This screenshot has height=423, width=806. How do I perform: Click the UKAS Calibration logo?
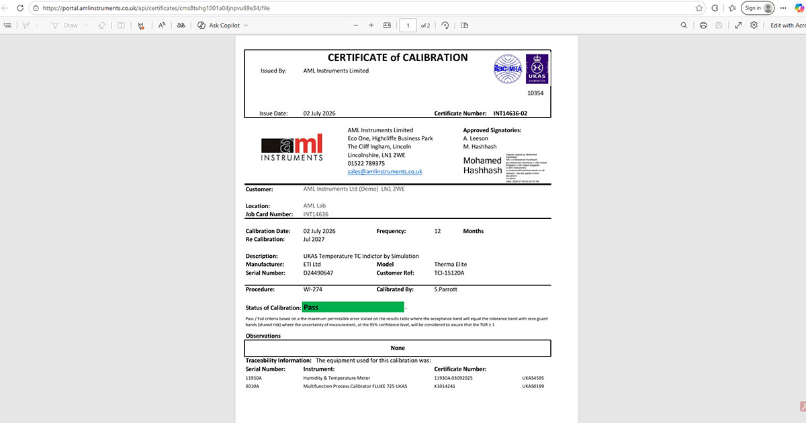point(537,69)
